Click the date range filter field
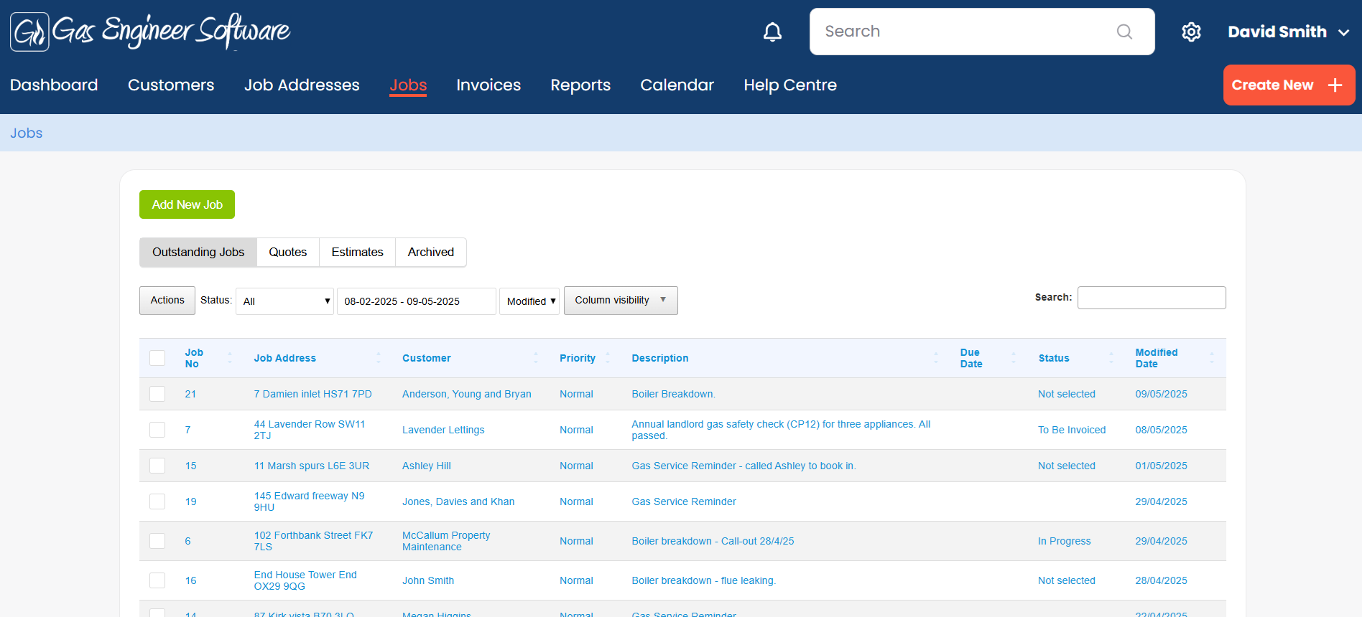 tap(416, 301)
